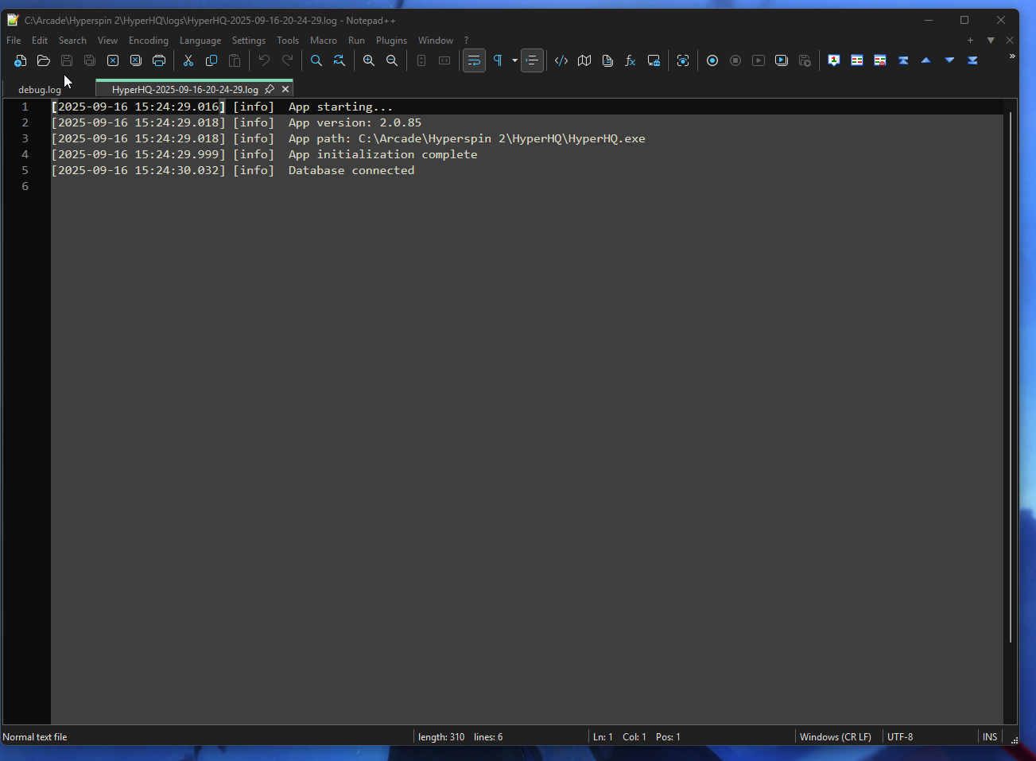Click the Print toolbar icon
The width and height of the screenshot is (1036, 761).
point(159,60)
